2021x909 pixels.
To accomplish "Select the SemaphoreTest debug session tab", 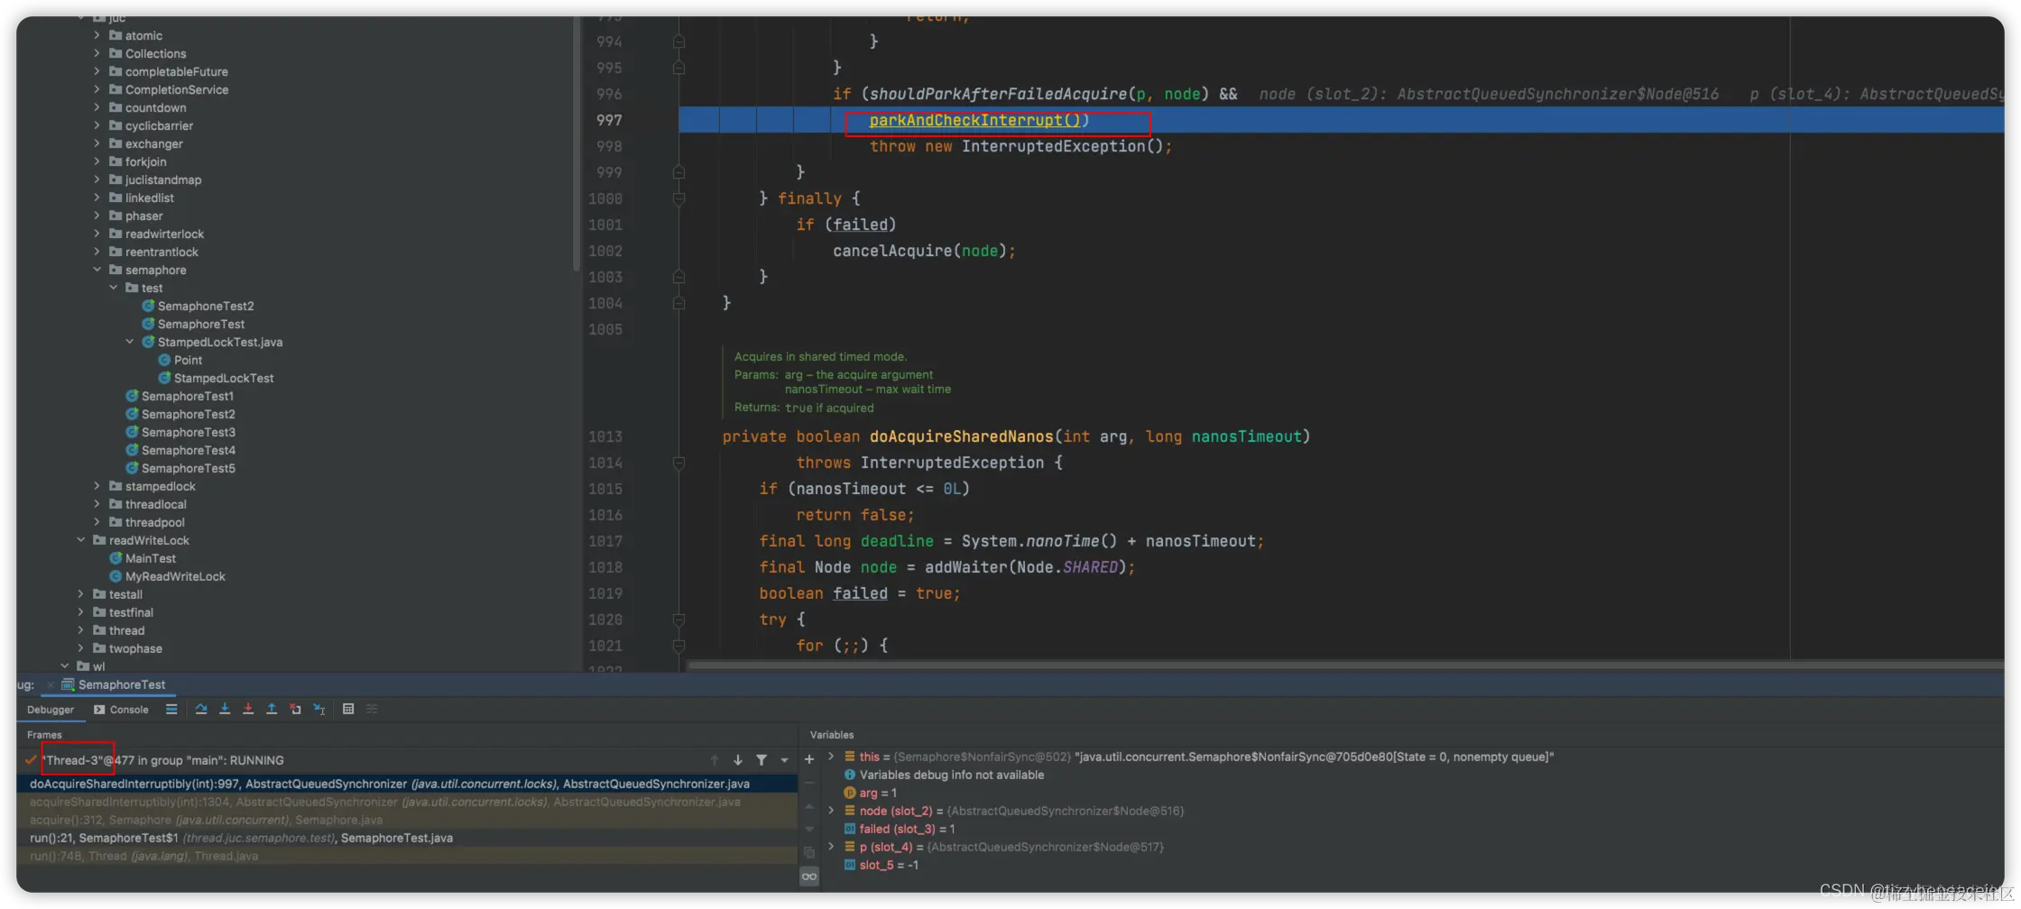I will 113,684.
